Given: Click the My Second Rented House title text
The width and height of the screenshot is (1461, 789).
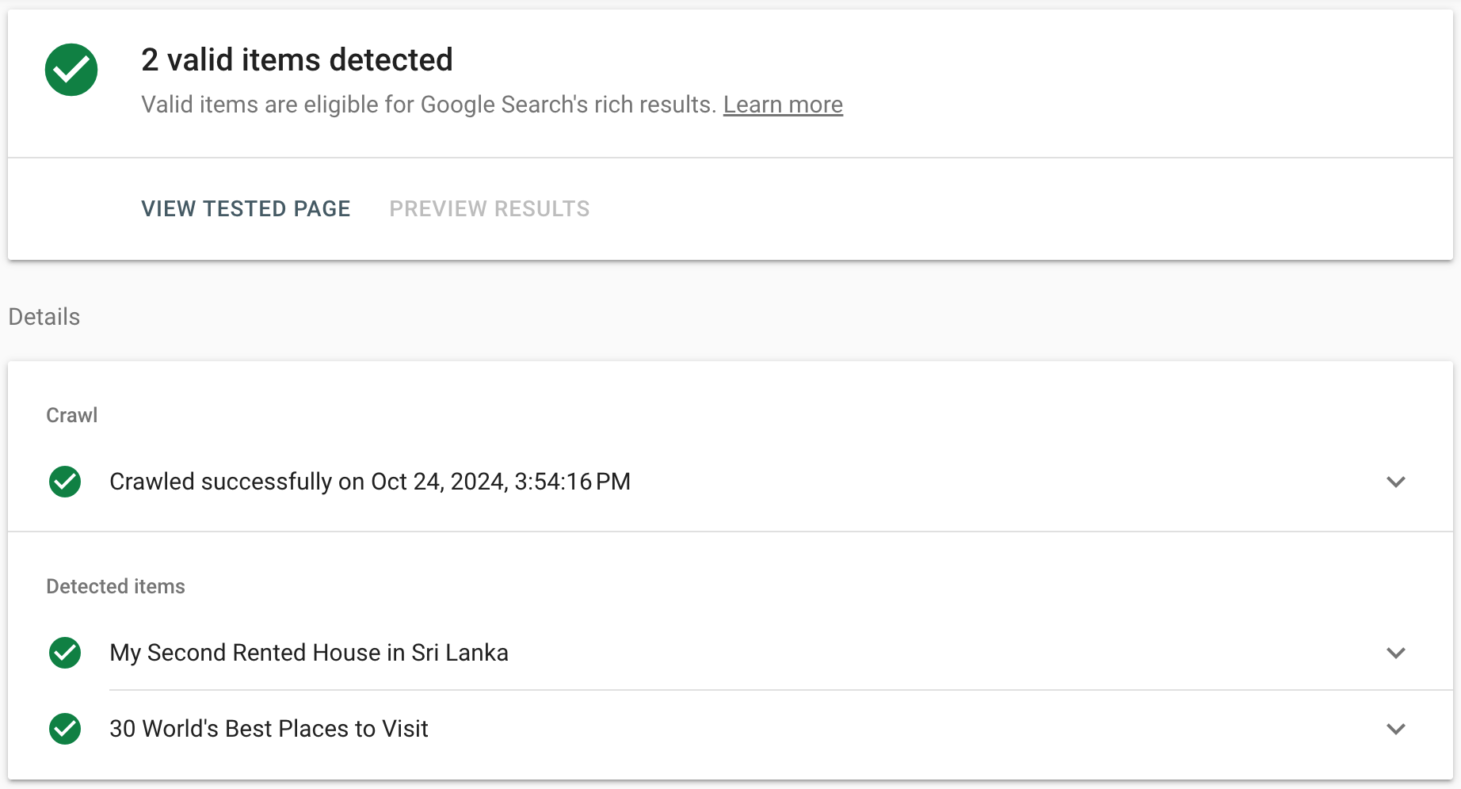Looking at the screenshot, I should coord(309,653).
